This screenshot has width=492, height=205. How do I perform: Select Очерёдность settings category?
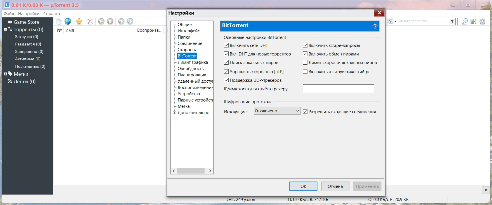191,68
